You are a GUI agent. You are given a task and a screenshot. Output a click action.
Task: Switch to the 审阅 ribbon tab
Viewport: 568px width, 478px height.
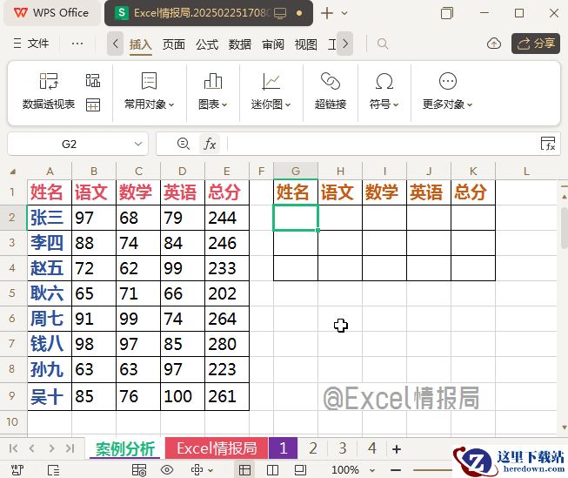point(273,44)
